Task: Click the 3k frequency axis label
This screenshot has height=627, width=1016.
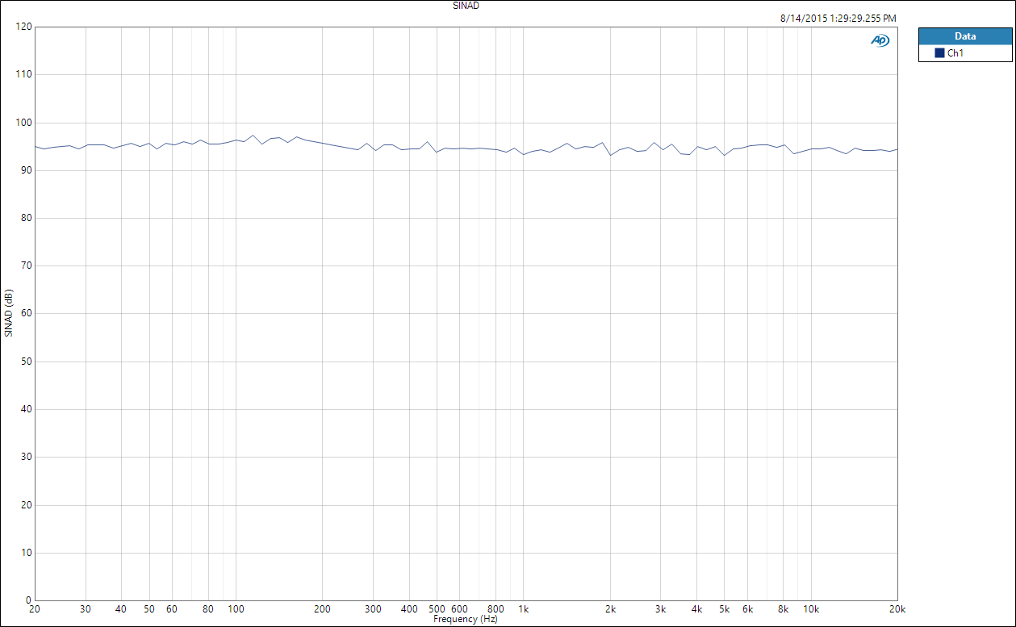Action: pos(661,609)
